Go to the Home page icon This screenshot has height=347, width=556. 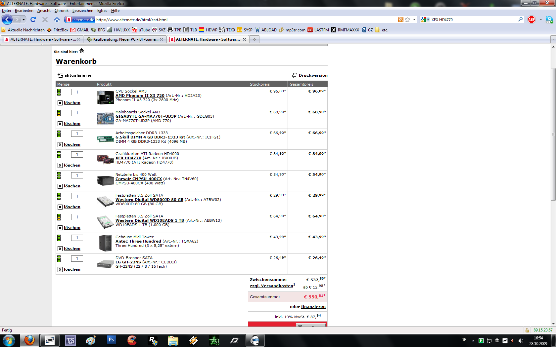(x=57, y=19)
